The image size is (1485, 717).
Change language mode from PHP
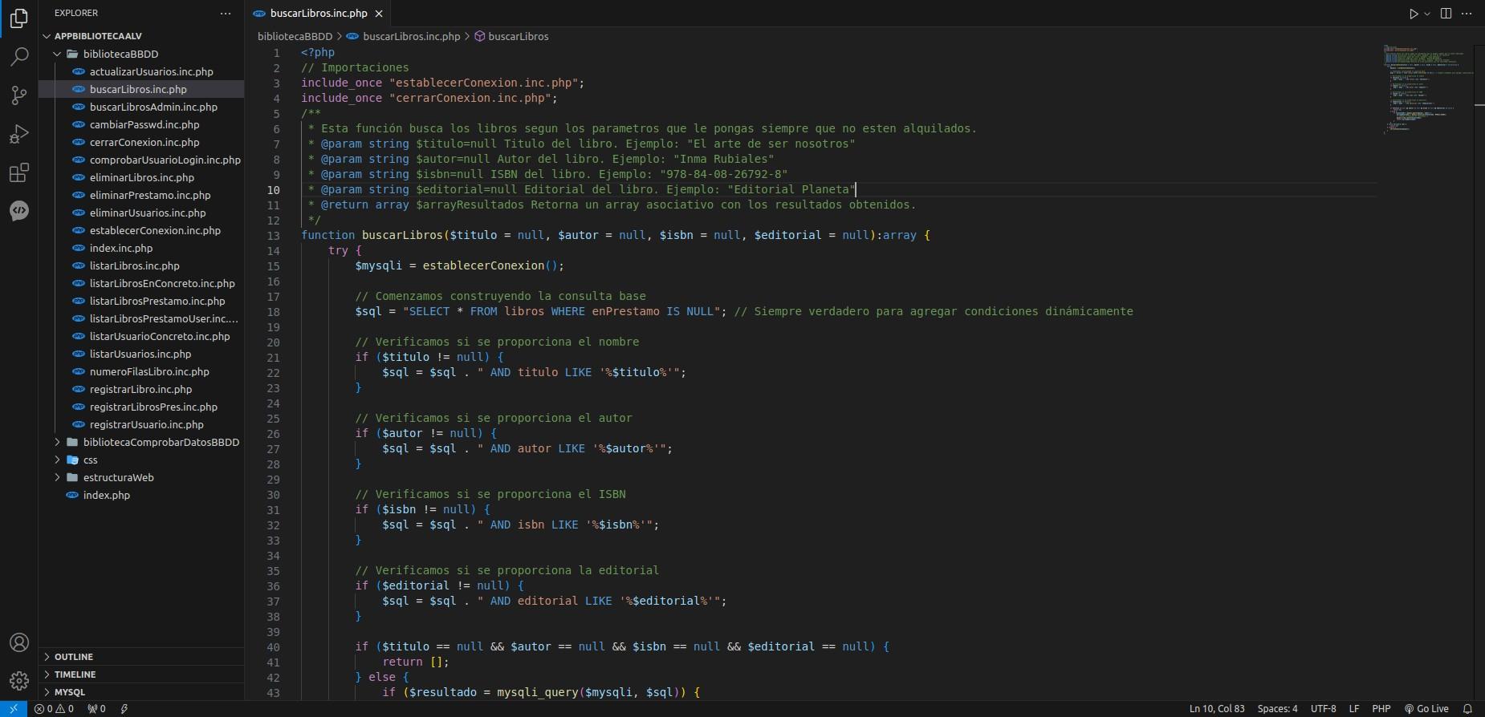click(x=1381, y=709)
